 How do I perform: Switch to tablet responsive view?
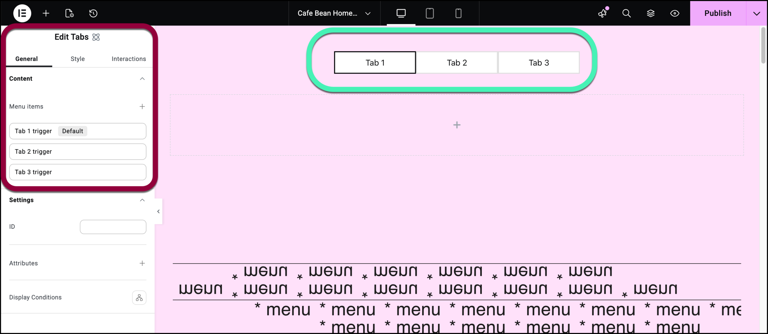430,13
